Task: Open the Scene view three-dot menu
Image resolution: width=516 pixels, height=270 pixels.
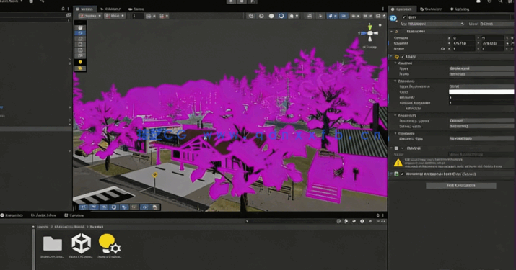Action: pyautogui.click(x=383, y=9)
